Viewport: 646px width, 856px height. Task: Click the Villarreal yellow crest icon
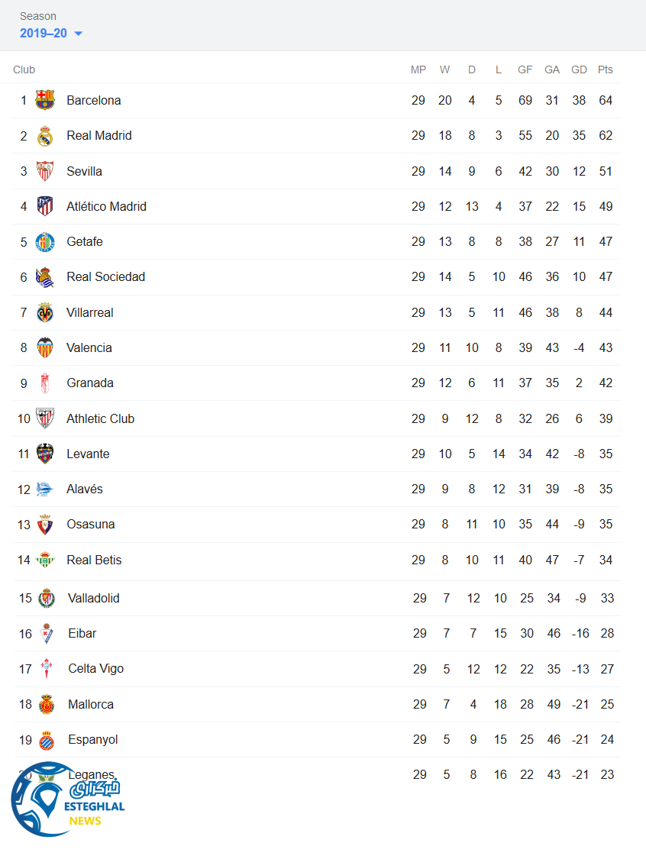click(x=45, y=312)
